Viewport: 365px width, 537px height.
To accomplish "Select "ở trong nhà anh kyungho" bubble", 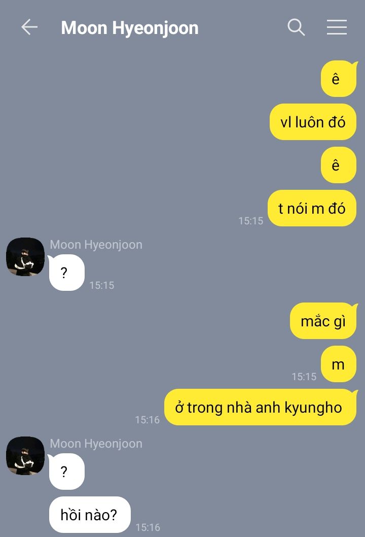I will pyautogui.click(x=261, y=407).
